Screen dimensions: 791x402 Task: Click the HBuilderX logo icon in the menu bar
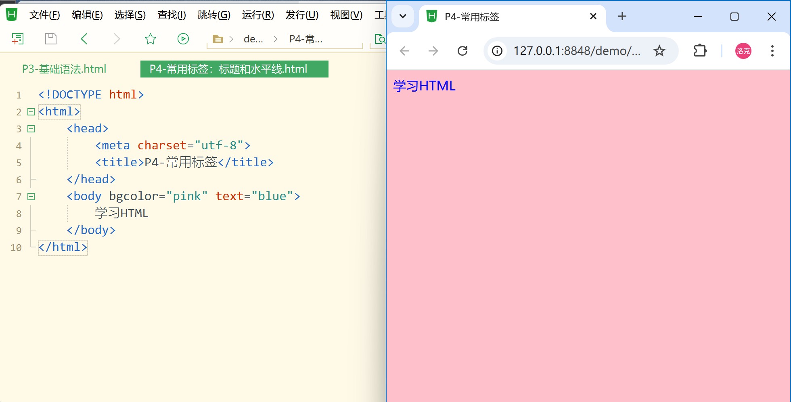12,15
